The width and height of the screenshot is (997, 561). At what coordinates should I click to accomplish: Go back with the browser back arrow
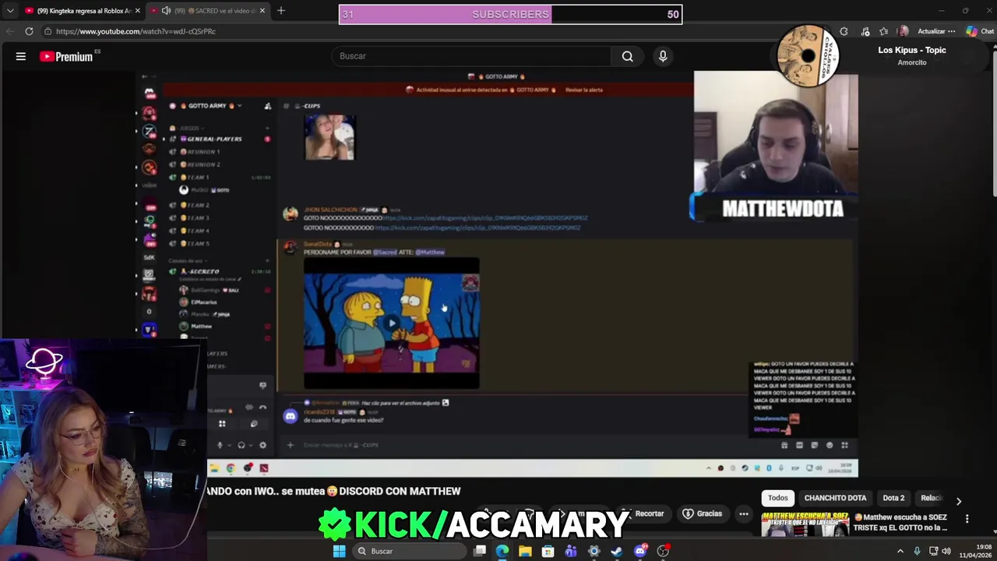[x=9, y=31]
